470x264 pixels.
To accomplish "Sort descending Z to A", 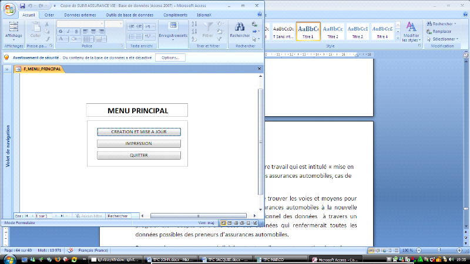I will (194, 32).
